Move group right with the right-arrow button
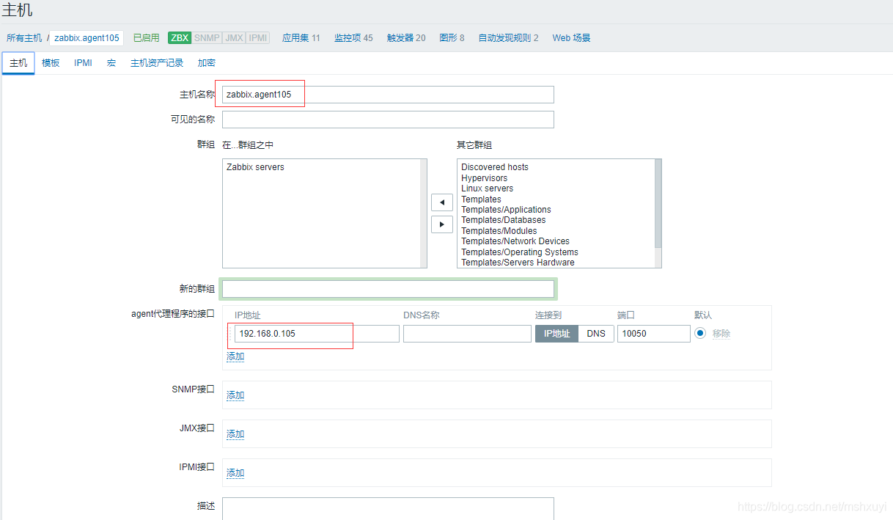Viewport: 893px width, 520px height. [441, 224]
